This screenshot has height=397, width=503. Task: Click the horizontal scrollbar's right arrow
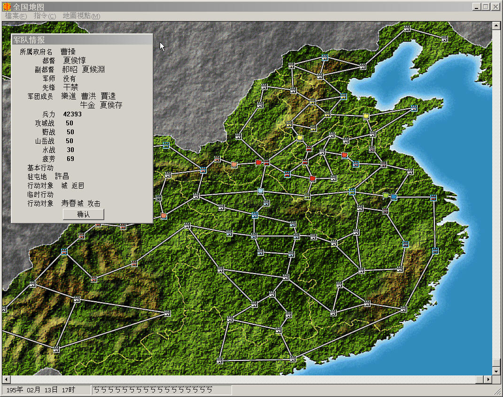click(x=488, y=379)
